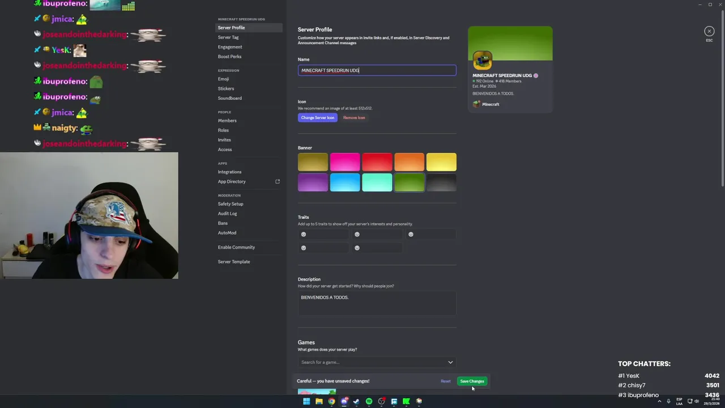
Task: Switch to Discord taskbar icon
Action: click(344, 401)
